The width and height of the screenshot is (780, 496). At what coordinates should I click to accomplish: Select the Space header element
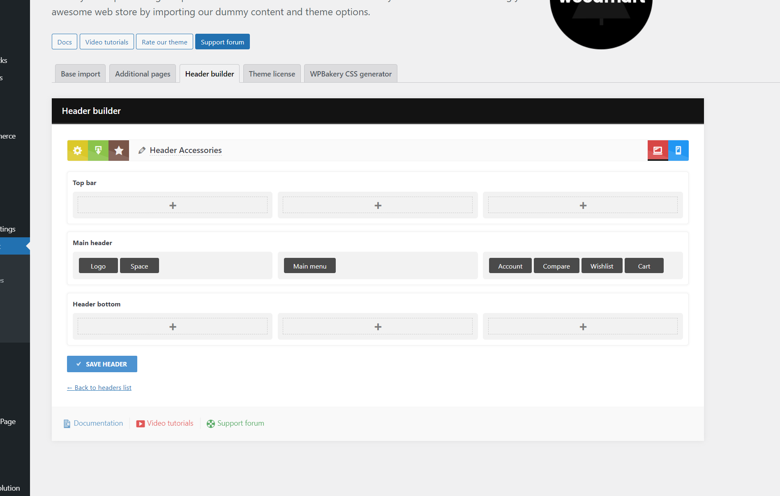coord(139,266)
